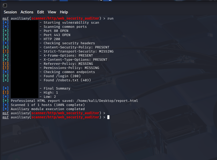Click 'X-Frame-Options: PRESENT' line
Viewport: 217px width, 160px height.
[68, 56]
